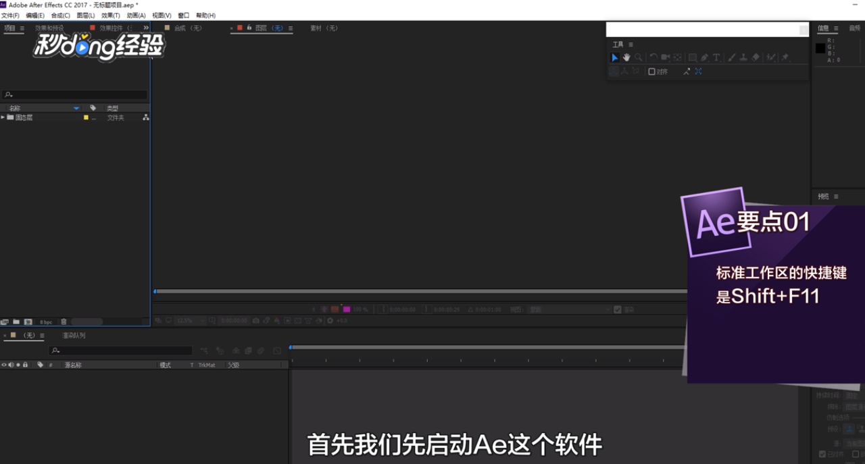Click the interpret footage icon in Project panel

coord(5,321)
